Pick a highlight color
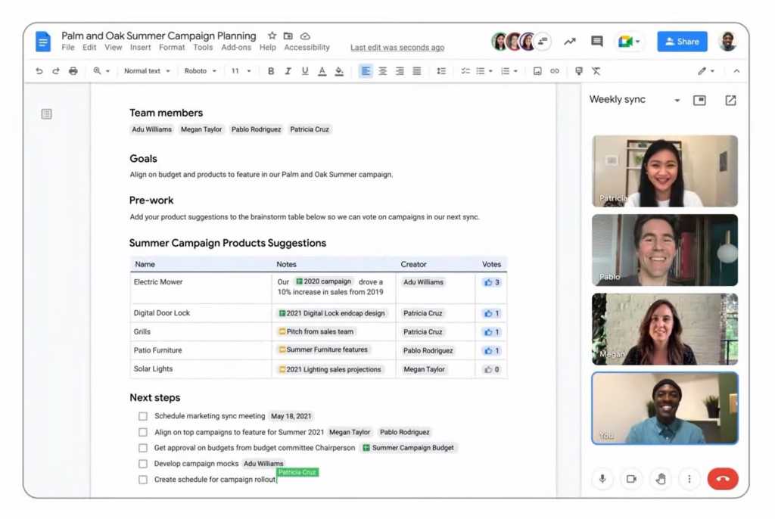This screenshot has width=775, height=519. pos(339,71)
